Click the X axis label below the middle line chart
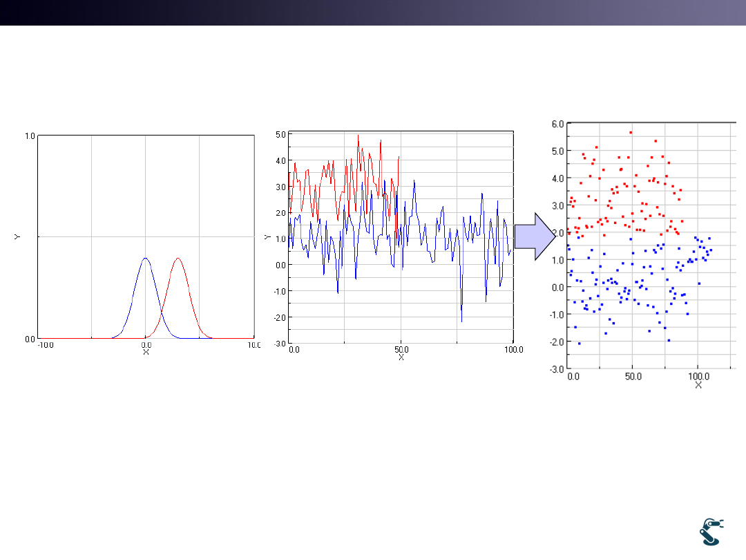The height and width of the screenshot is (560, 746). 401,357
